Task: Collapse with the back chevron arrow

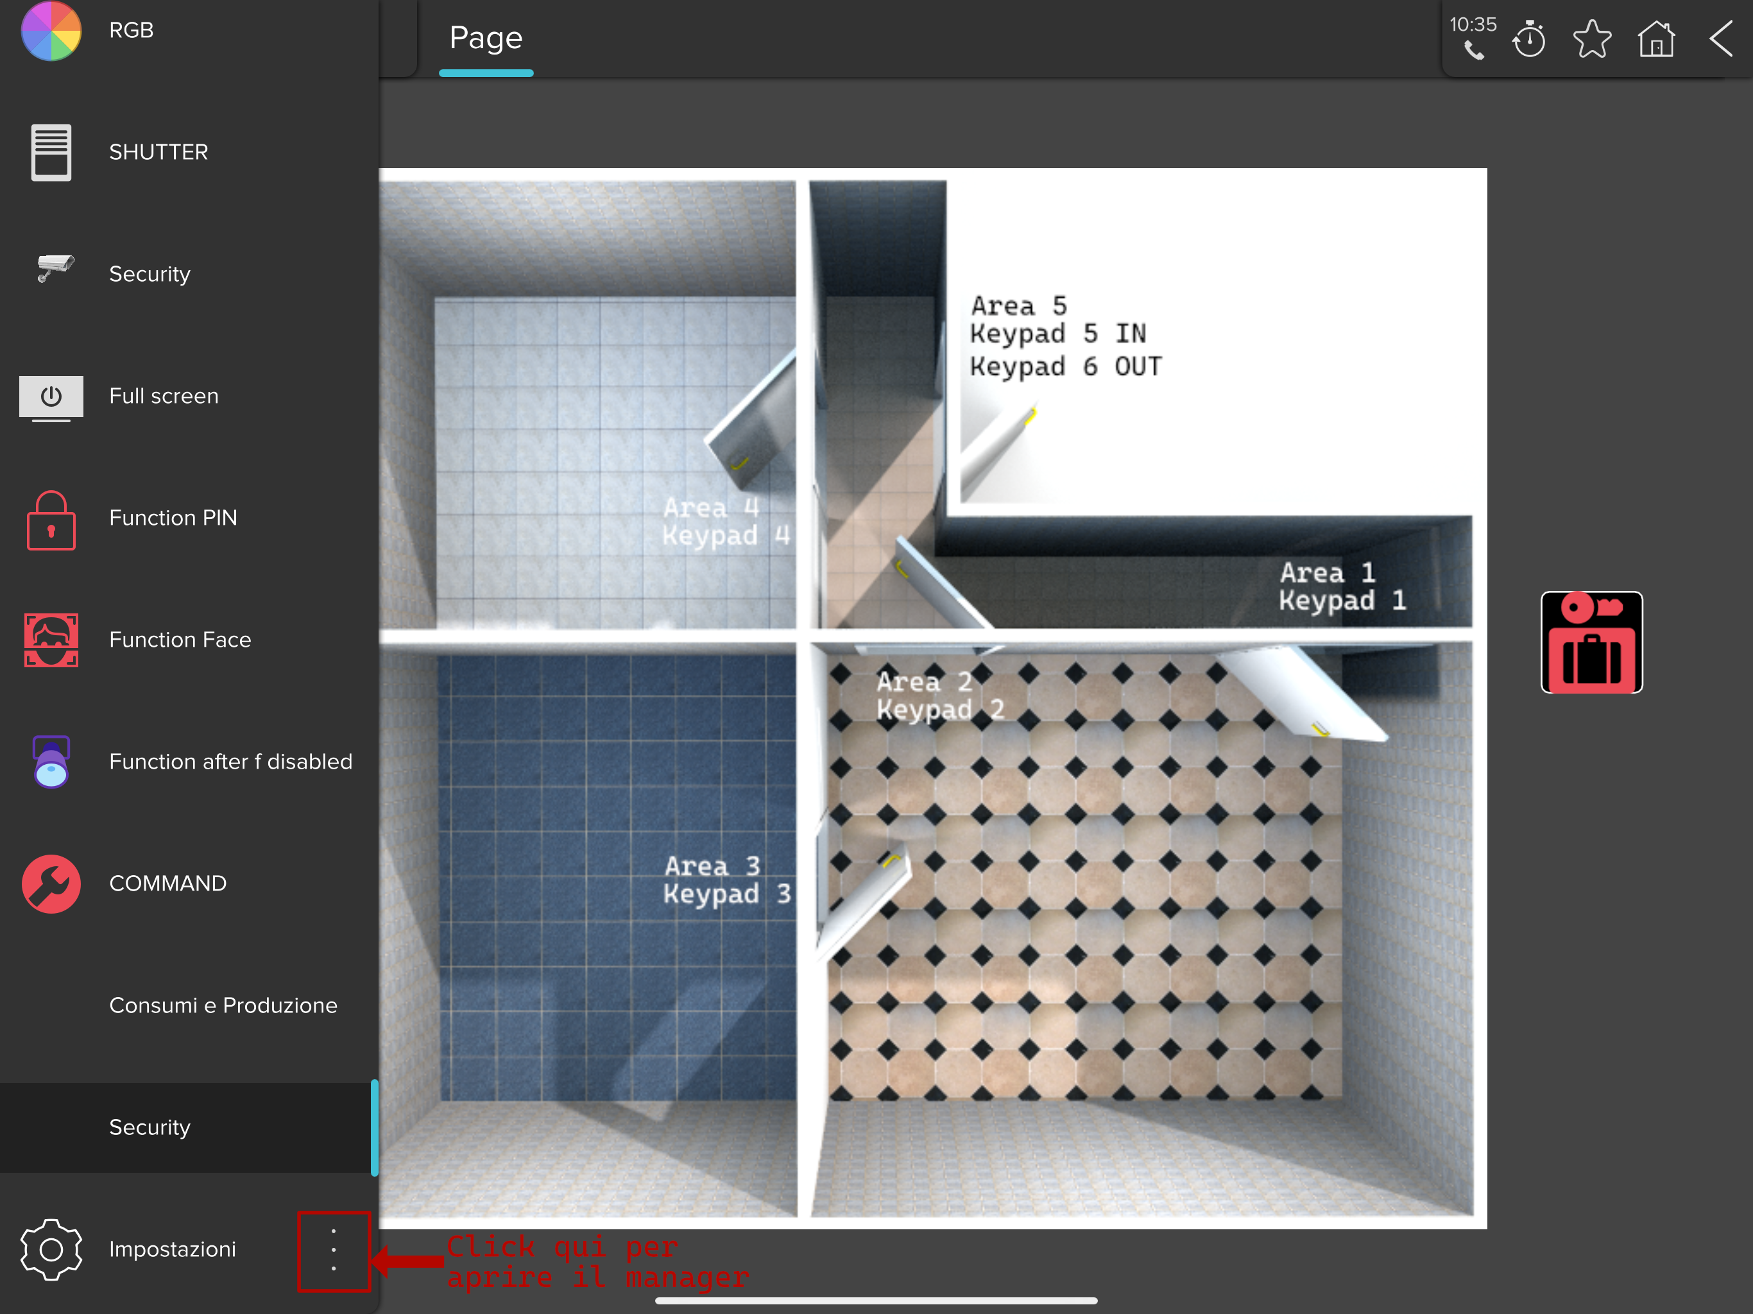Action: (x=1720, y=39)
